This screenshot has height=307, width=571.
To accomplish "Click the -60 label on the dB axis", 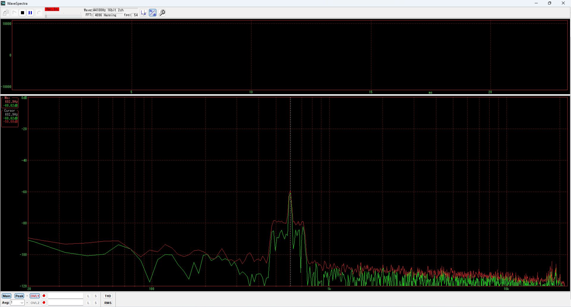I will [24, 192].
